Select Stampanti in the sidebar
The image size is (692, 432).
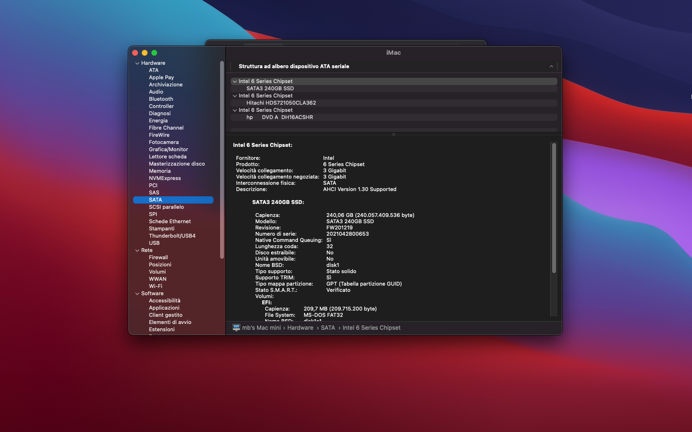point(161,228)
